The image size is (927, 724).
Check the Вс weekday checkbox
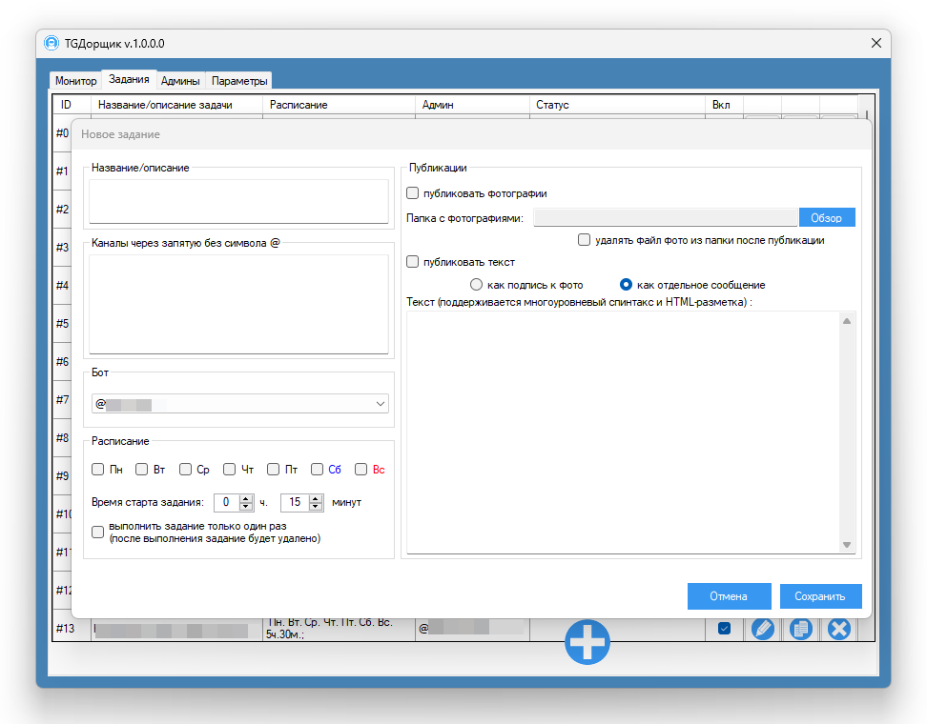point(360,470)
